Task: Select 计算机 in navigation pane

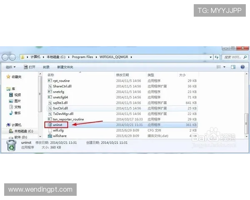Action: [x=14, y=125]
